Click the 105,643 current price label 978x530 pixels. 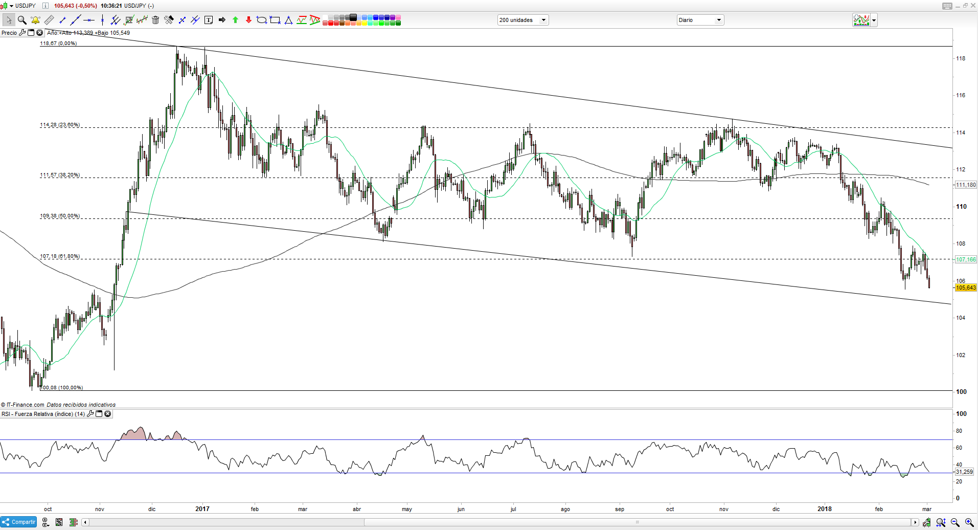966,288
